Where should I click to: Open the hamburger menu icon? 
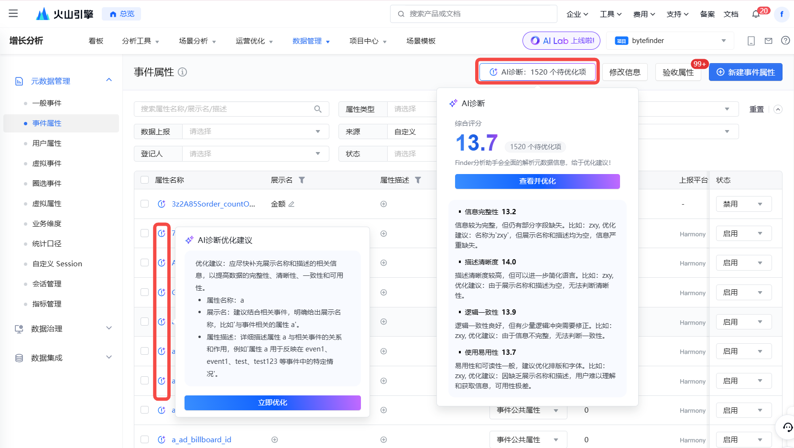[x=13, y=13]
